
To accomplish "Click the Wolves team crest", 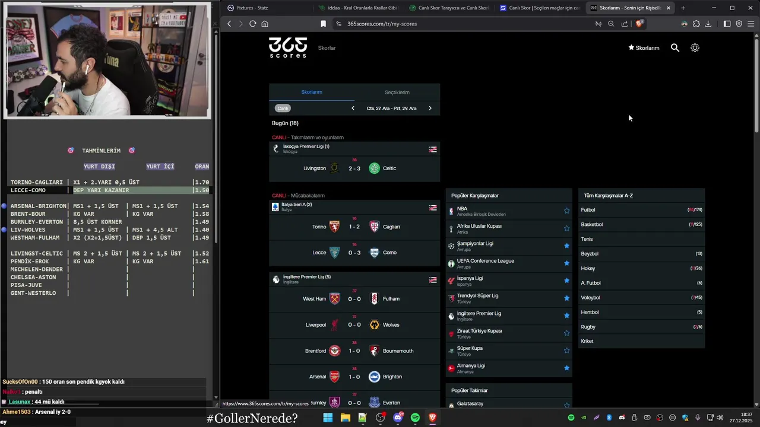I will (x=374, y=325).
